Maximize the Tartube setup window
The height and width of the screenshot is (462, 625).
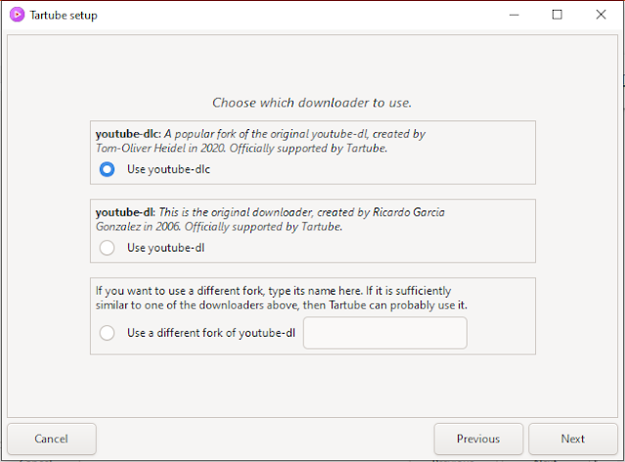558,15
